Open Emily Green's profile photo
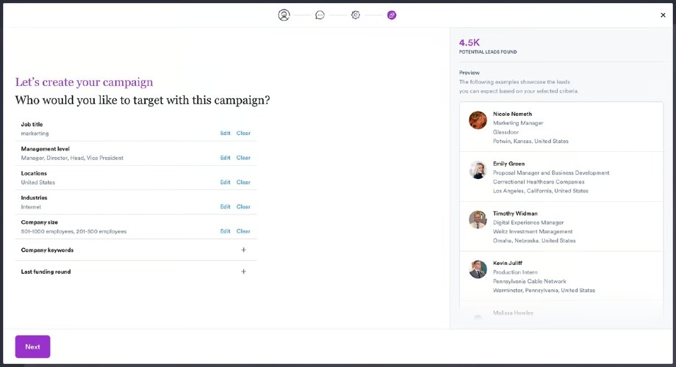 pyautogui.click(x=478, y=170)
